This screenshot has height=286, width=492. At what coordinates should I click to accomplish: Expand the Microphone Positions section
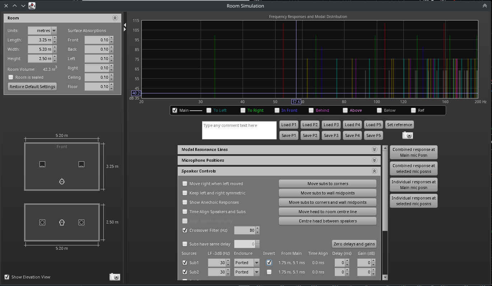pos(375,160)
